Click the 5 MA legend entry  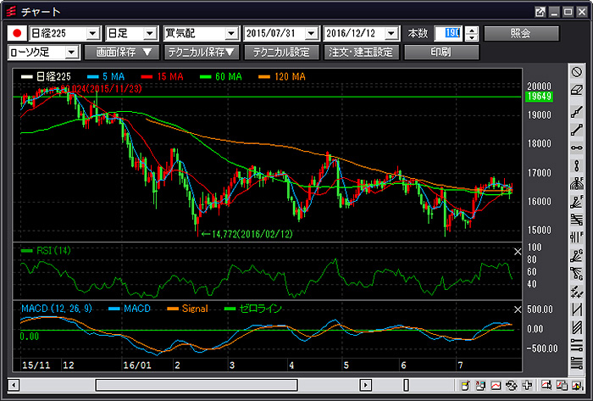[x=106, y=77]
